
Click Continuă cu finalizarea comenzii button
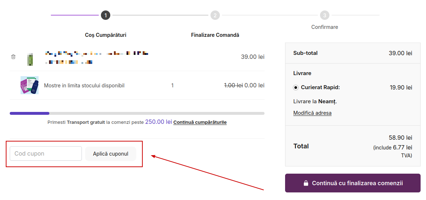coord(352,183)
